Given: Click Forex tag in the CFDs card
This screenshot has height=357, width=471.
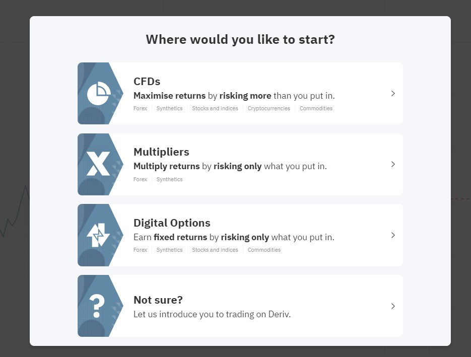Looking at the screenshot, I should 140,108.
